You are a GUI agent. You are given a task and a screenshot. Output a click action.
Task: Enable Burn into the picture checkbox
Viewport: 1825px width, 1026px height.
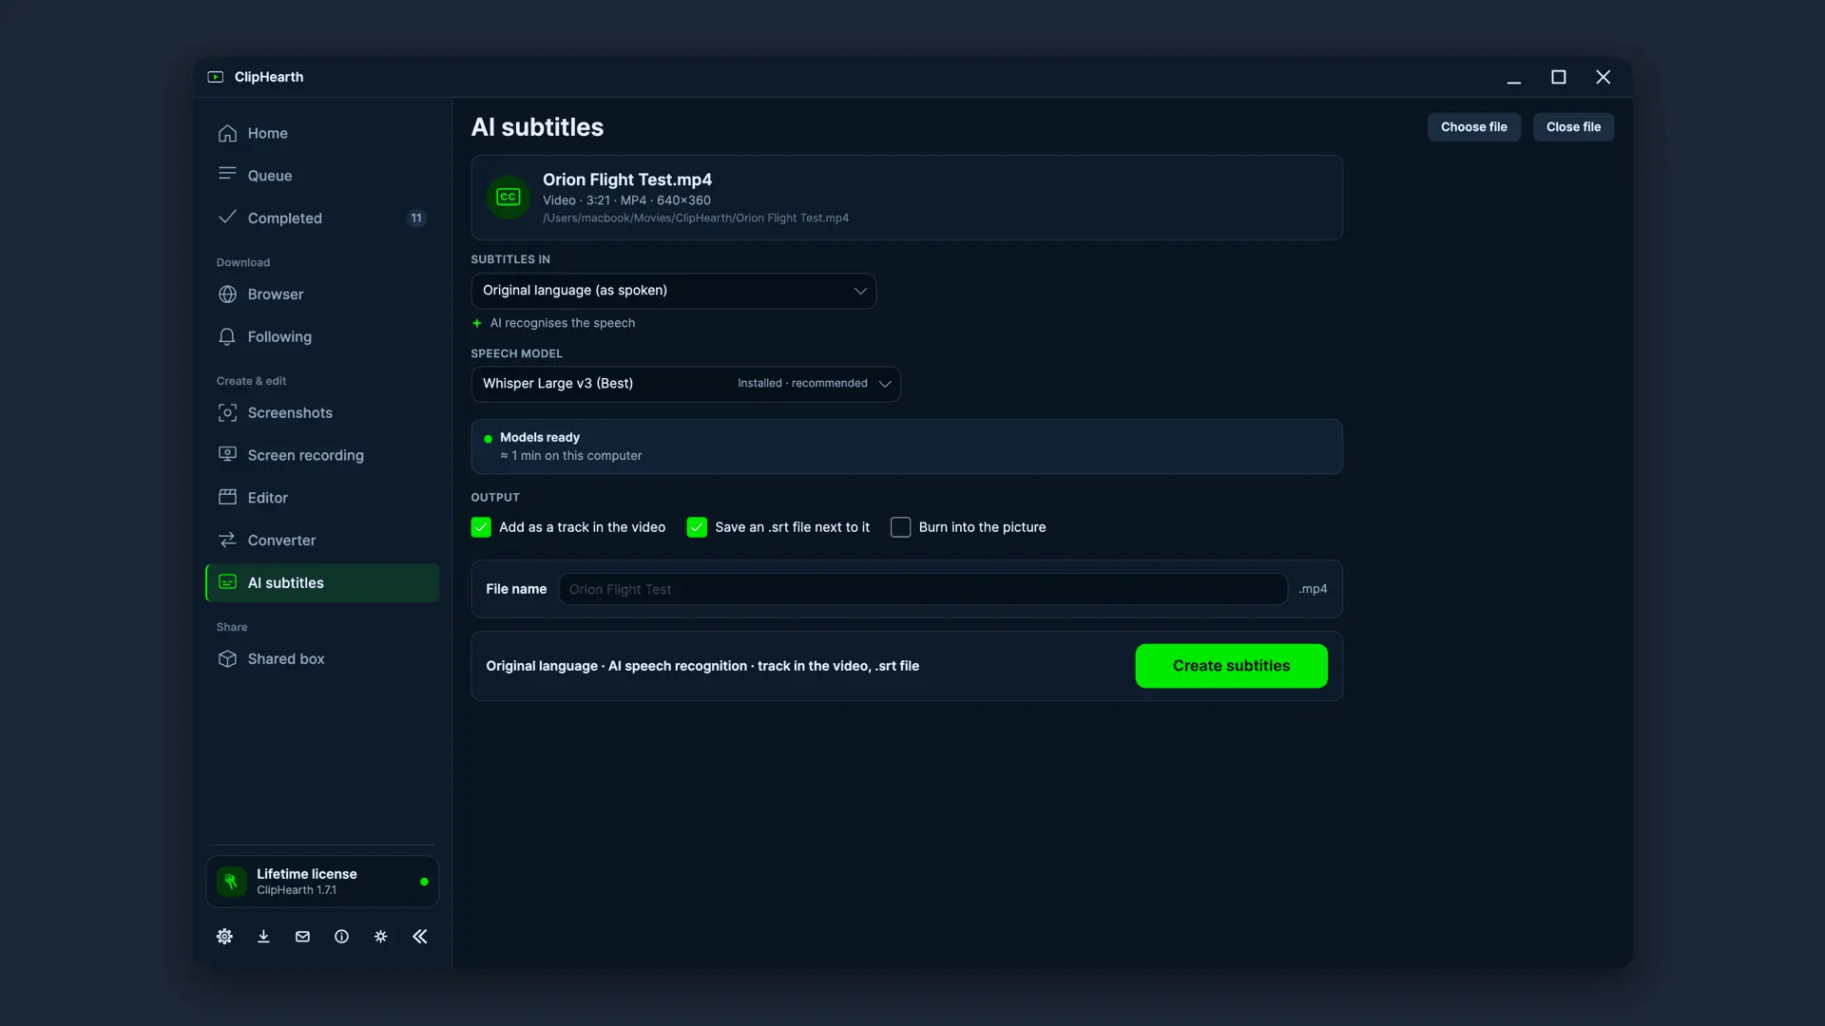click(x=900, y=527)
